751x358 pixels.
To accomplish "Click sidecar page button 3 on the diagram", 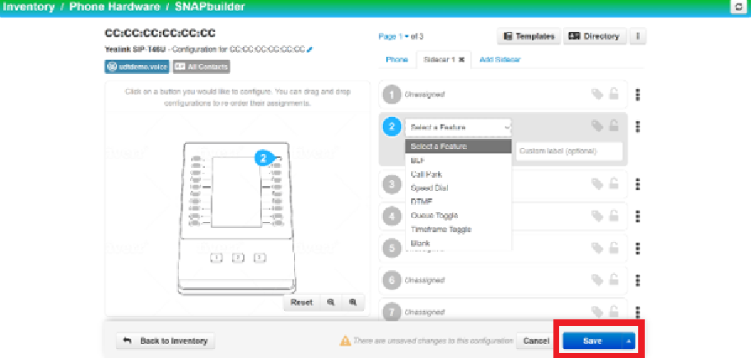I will click(x=259, y=258).
